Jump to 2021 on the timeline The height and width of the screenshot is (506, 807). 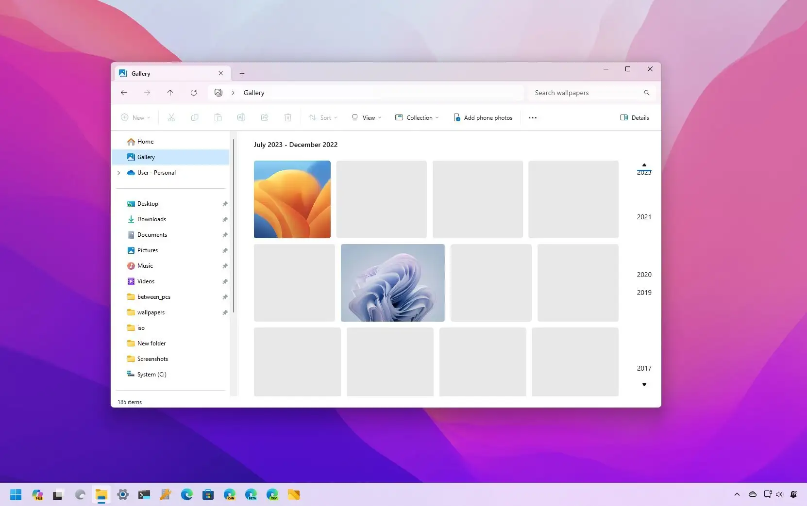pyautogui.click(x=644, y=217)
